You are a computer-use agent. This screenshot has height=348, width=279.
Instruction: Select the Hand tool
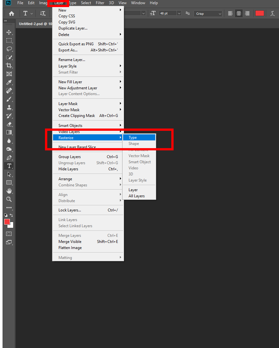click(x=9, y=191)
